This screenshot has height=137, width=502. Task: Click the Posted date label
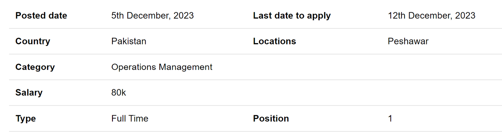click(x=41, y=16)
